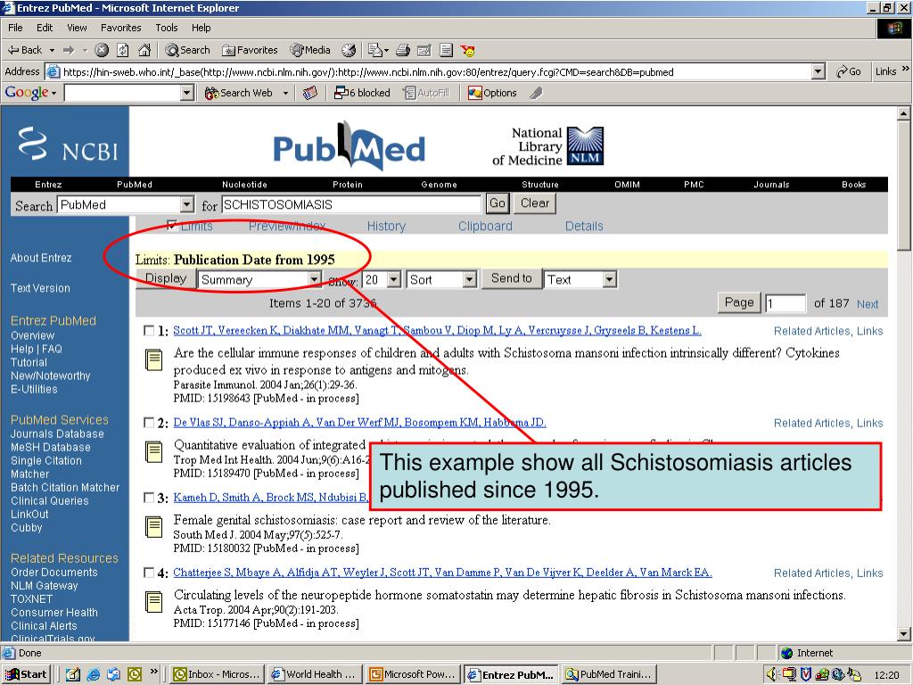Click the Google highlight pen icon
913x685 pixels.
pos(536,93)
